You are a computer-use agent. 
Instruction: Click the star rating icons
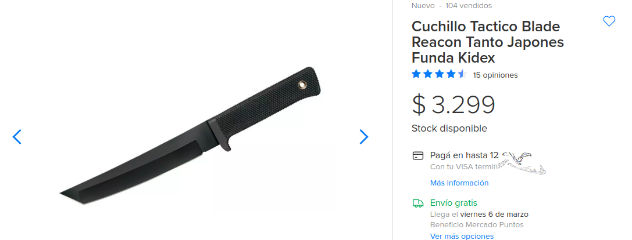(439, 74)
